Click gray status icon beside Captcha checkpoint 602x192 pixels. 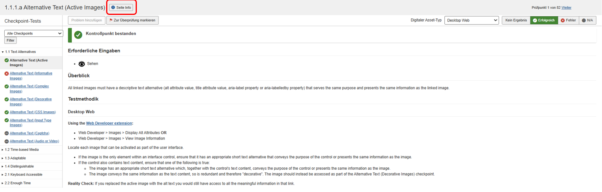pos(7,133)
